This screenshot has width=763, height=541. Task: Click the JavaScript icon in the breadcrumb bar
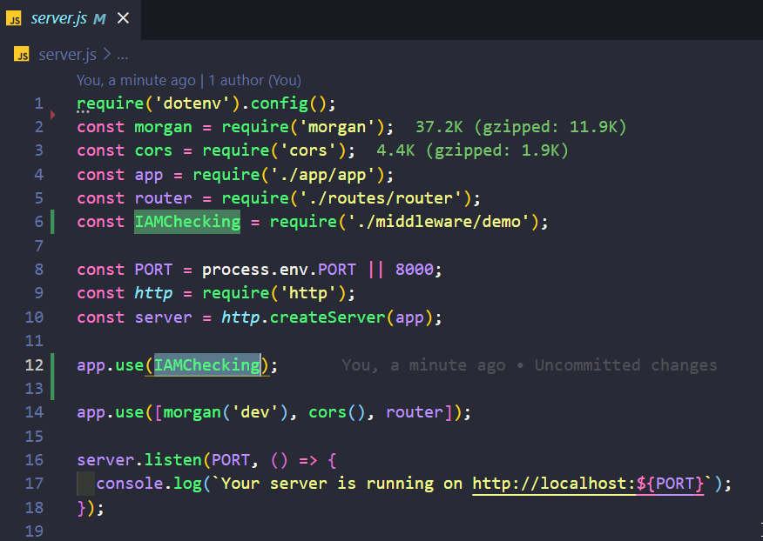coord(22,54)
